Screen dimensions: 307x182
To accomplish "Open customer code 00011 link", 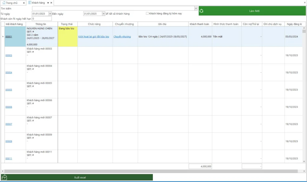I will 9,159.
